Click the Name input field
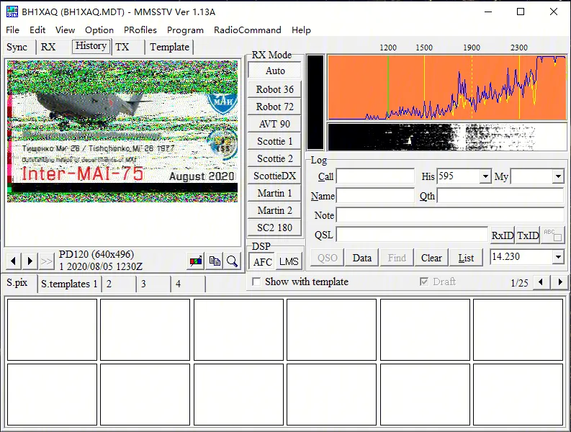The height and width of the screenshot is (432, 571). pos(375,196)
